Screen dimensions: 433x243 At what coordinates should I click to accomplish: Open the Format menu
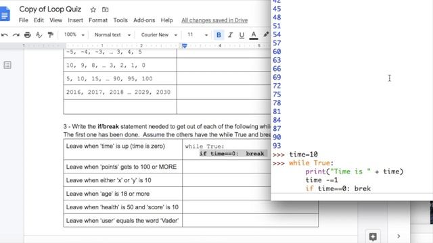[x=98, y=20]
